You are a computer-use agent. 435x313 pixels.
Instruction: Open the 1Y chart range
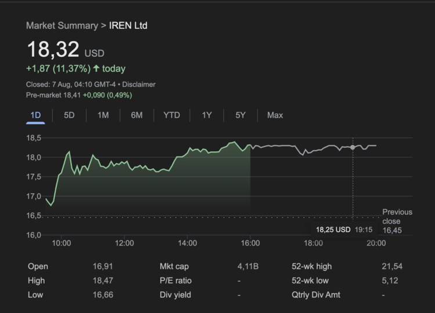(x=206, y=115)
